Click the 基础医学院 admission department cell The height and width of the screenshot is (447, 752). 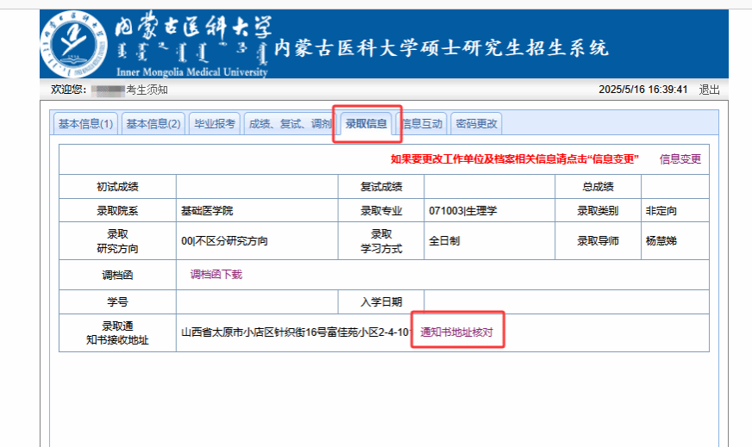[207, 211]
